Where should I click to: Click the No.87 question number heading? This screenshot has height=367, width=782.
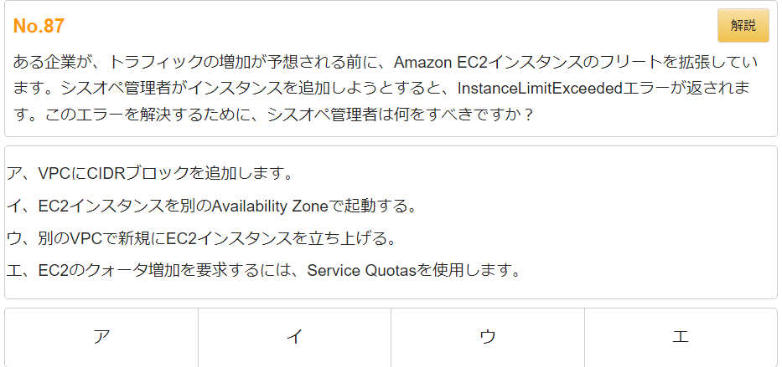(x=39, y=26)
